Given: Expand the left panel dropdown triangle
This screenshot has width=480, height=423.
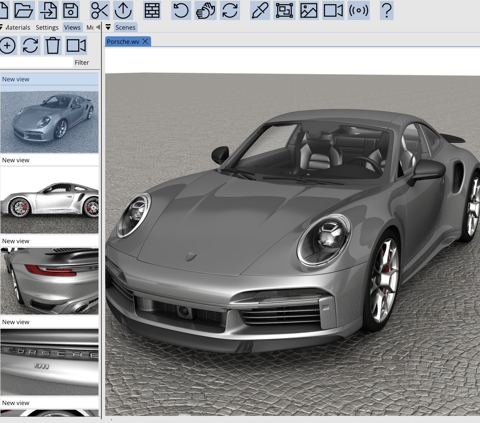Looking at the screenshot, I should (1, 28).
